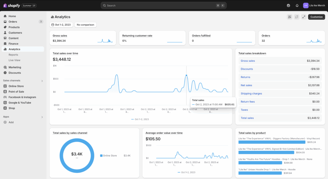
Task: Click the refresh data icon beside Customize
Action: (297, 17)
